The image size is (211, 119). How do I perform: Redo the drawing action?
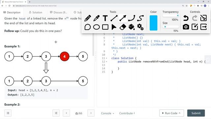pos(195,18)
